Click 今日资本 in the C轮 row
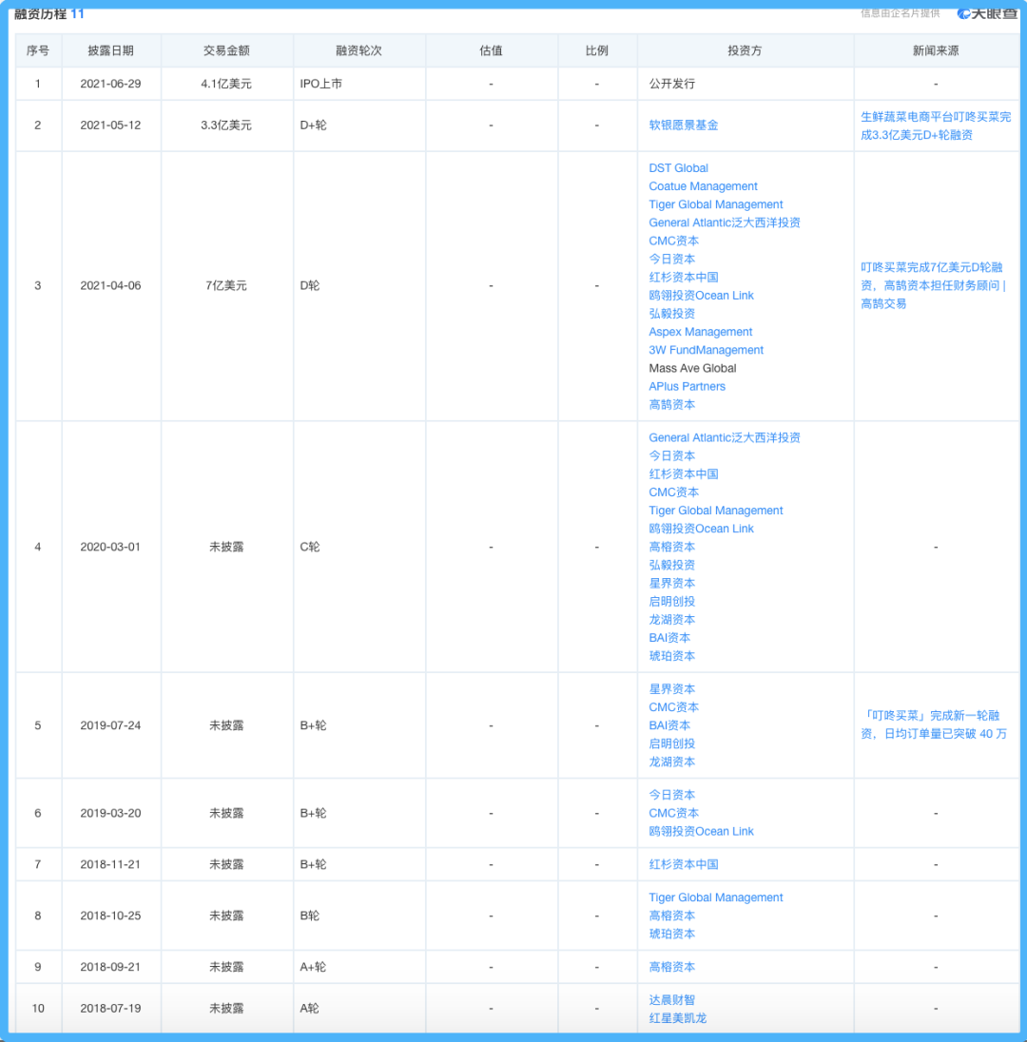The width and height of the screenshot is (1027, 1042). tap(672, 456)
